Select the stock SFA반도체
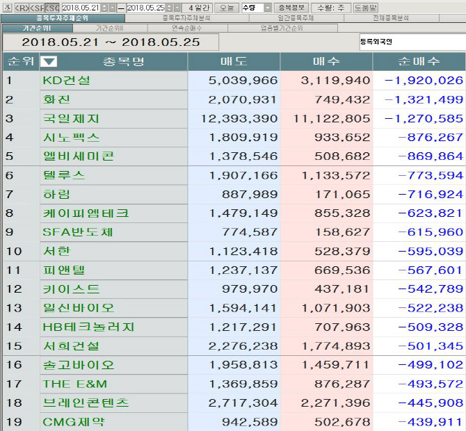 click(78, 232)
